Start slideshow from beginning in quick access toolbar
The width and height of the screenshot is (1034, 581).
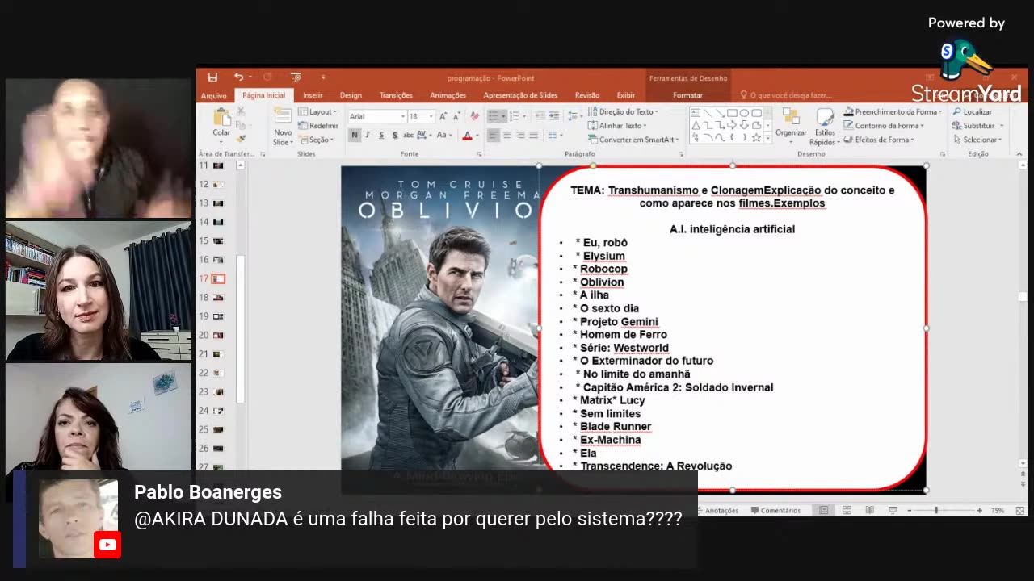(296, 77)
